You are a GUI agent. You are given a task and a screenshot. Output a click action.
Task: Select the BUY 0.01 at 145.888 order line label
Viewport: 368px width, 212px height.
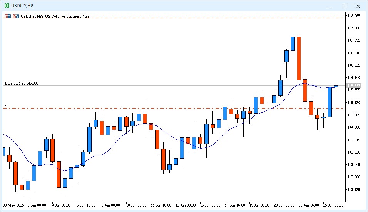[22, 83]
